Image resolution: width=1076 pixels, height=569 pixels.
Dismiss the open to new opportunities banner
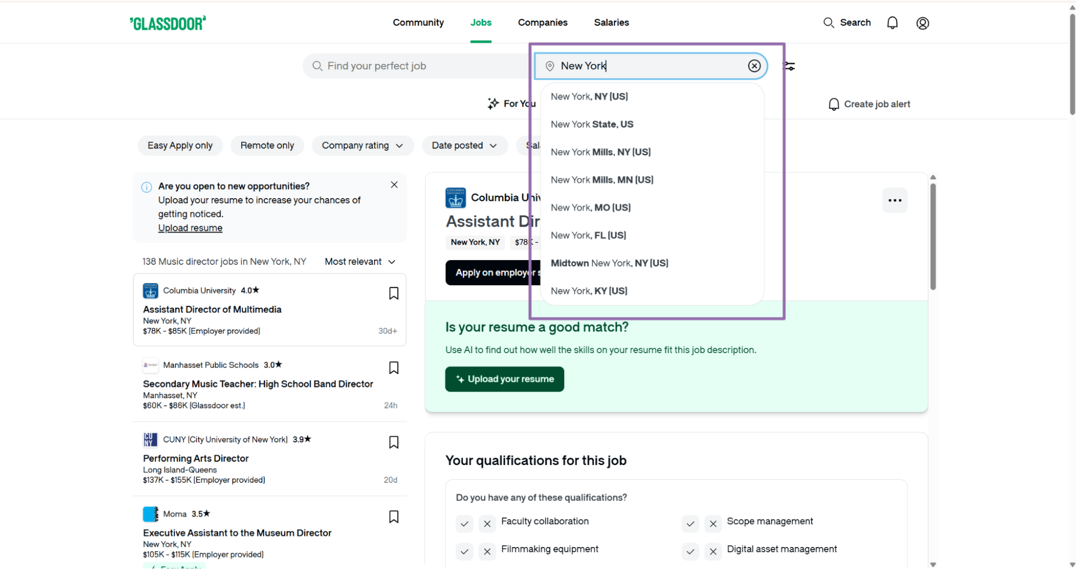point(394,185)
